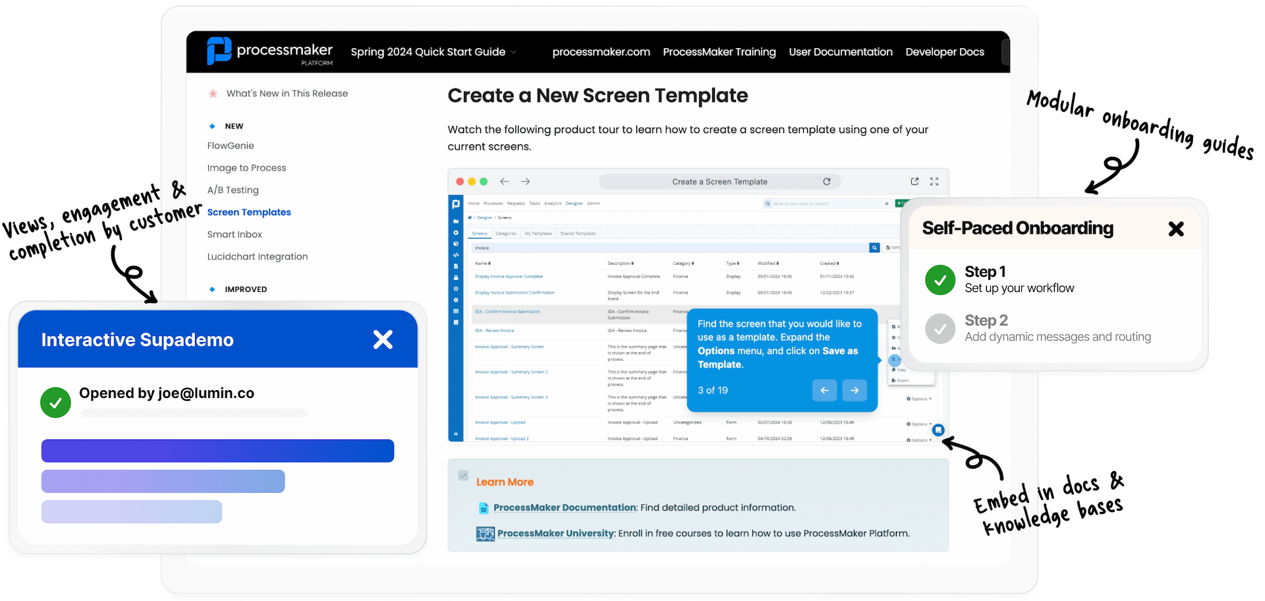Go to next tour step arrow
The width and height of the screenshot is (1265, 601).
855,390
